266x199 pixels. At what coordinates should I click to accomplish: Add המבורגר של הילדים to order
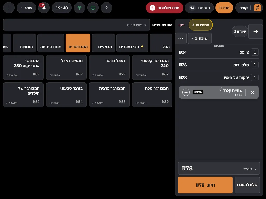[23, 95]
